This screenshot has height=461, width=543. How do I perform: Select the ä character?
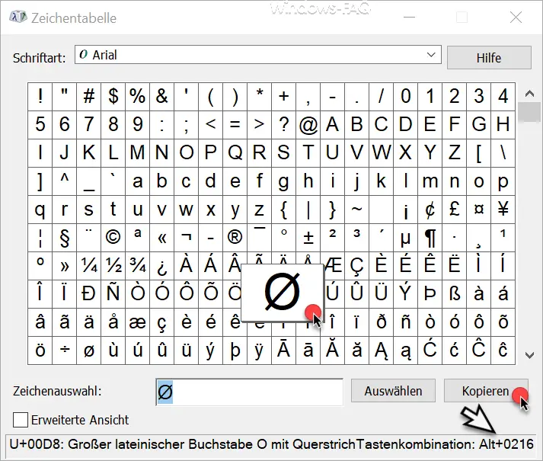tap(89, 322)
